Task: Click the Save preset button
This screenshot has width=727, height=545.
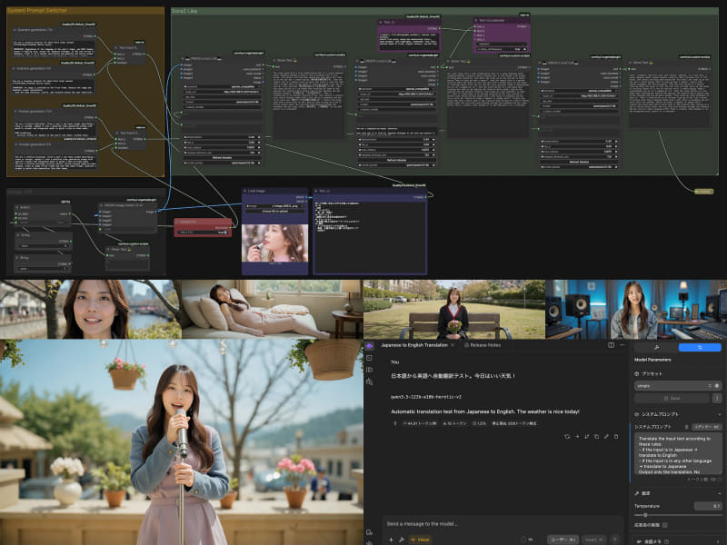Action: coord(672,398)
